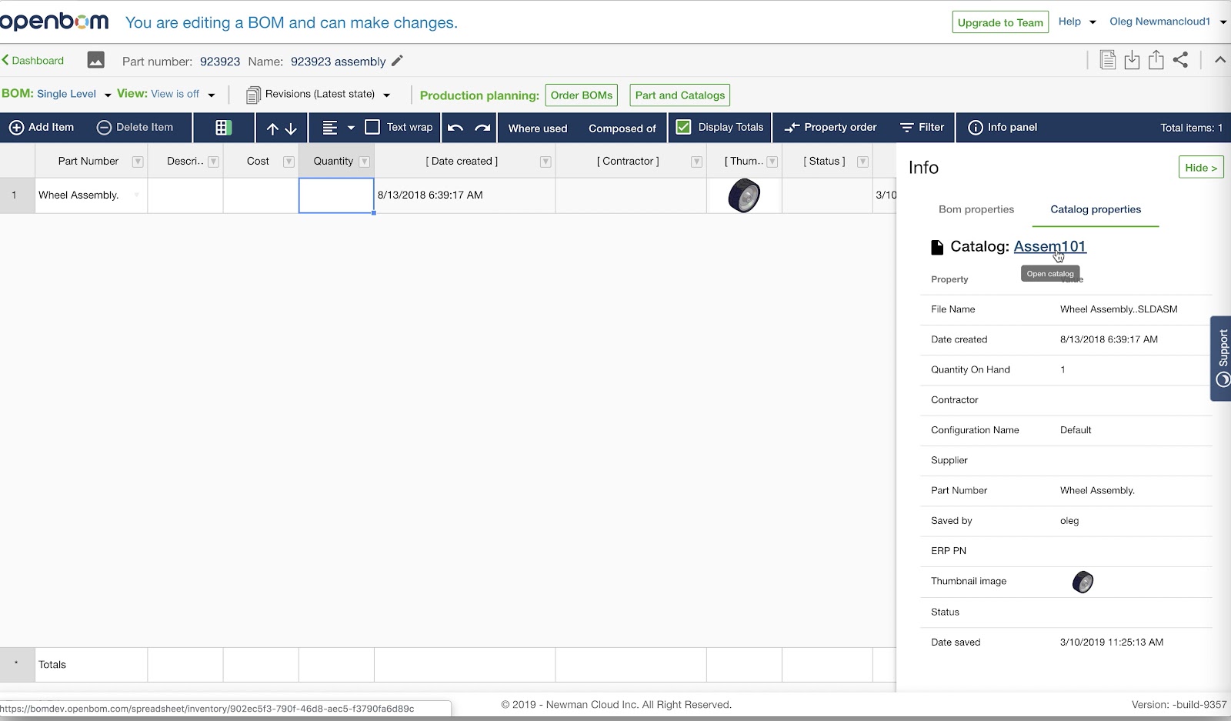Click the openbom logo

pos(54,22)
